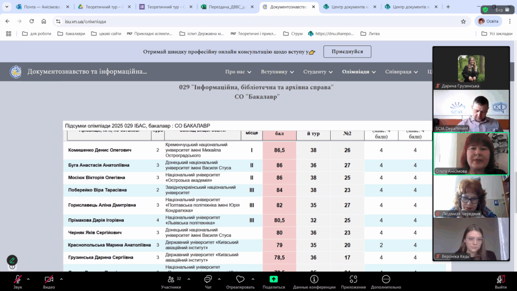
Task: Expand chat options arrow
Action: pyautogui.click(x=219, y=279)
